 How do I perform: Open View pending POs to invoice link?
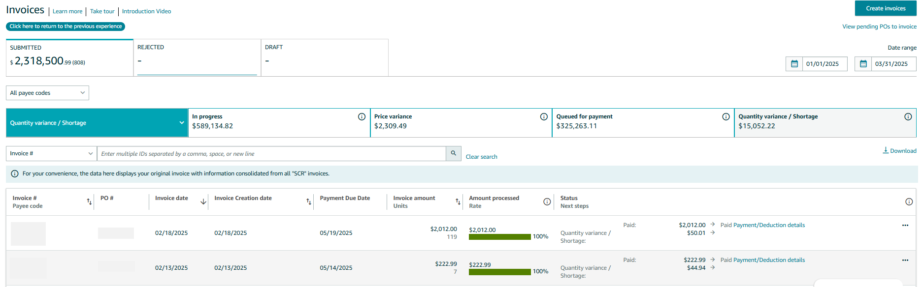(x=879, y=27)
